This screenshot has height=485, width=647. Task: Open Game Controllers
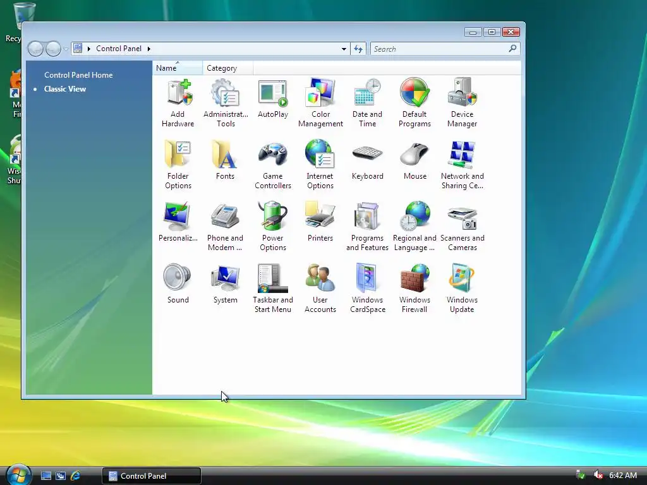tap(273, 165)
